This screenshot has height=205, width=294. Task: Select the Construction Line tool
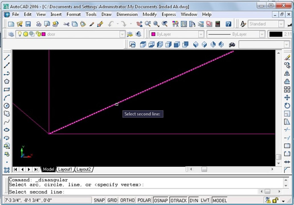(x=7, y=65)
